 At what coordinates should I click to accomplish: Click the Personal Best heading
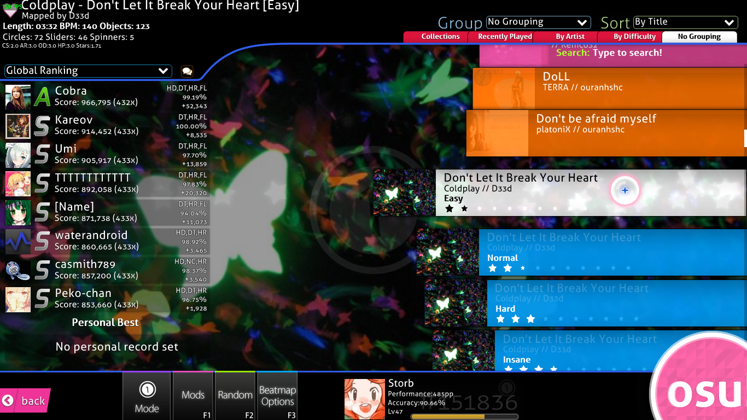click(106, 323)
